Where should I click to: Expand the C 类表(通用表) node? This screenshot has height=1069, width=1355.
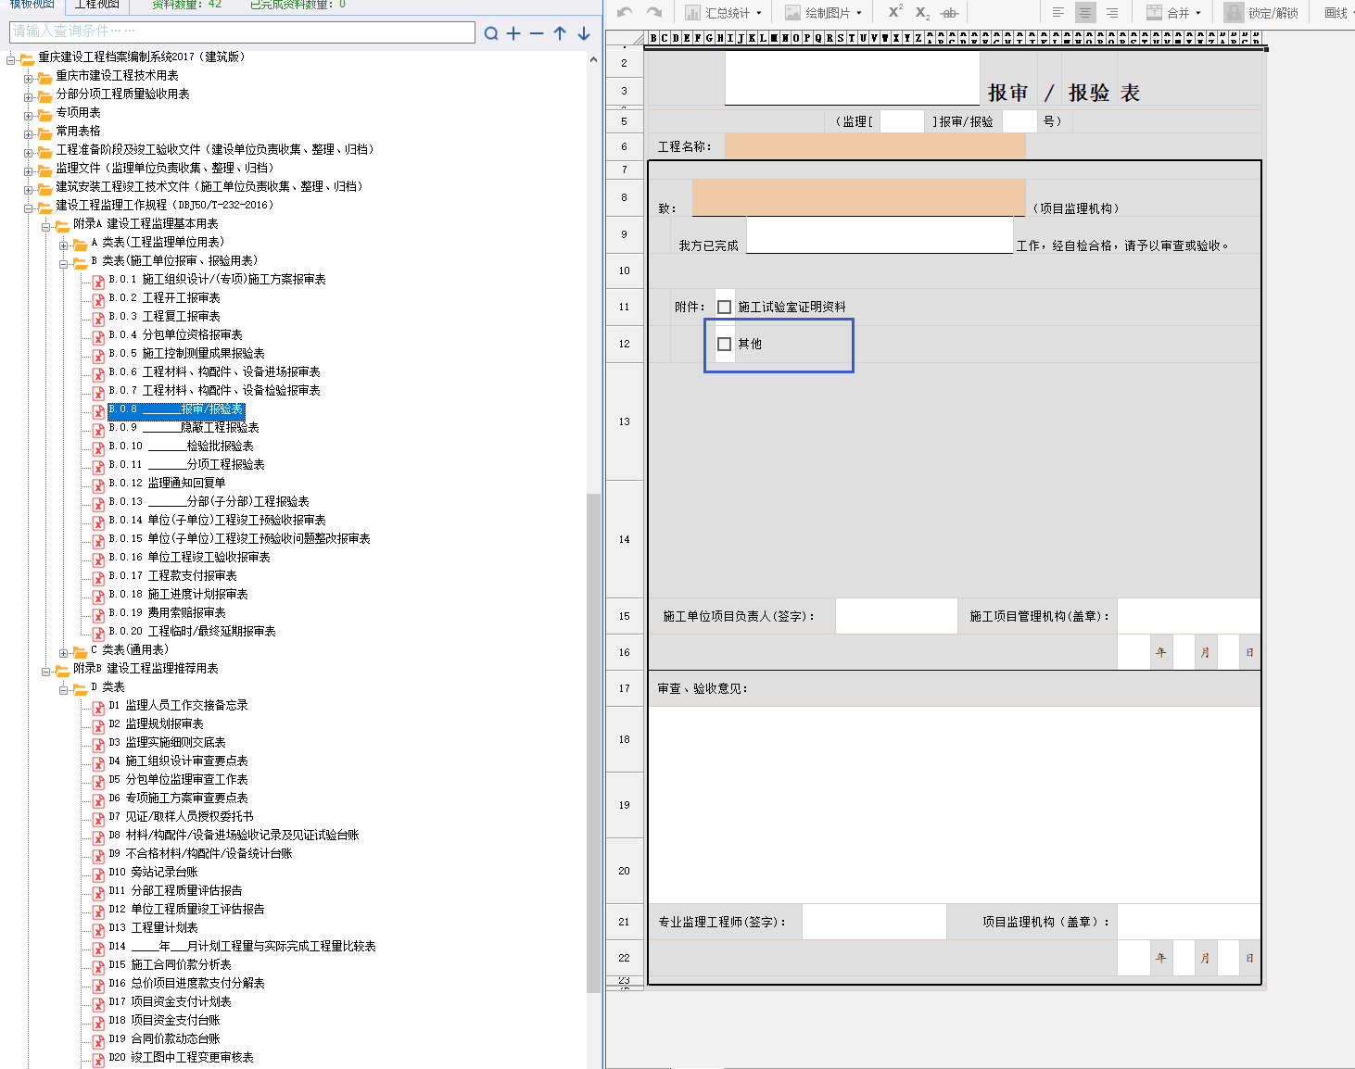pos(63,653)
